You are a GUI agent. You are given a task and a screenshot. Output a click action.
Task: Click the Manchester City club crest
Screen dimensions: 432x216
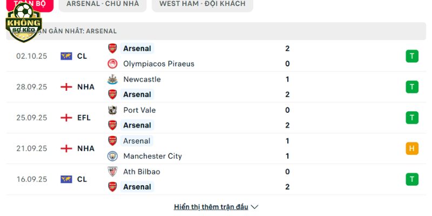click(x=112, y=156)
